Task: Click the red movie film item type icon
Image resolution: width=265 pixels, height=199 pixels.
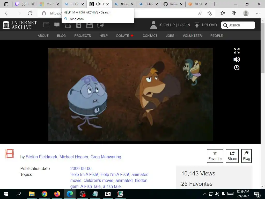Action: (x=10, y=154)
